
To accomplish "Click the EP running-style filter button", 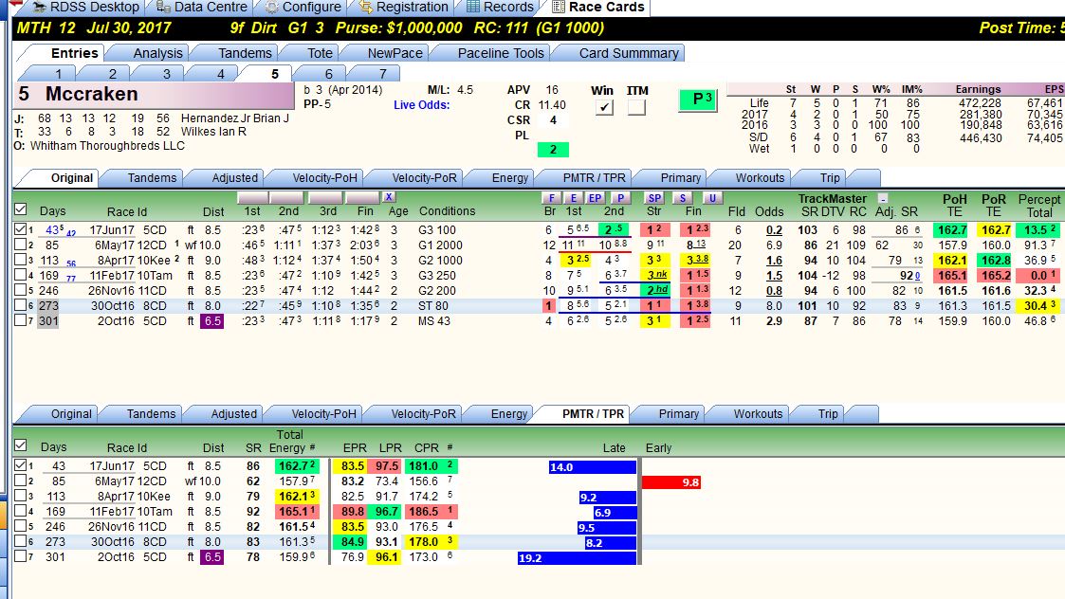I will pos(596,198).
